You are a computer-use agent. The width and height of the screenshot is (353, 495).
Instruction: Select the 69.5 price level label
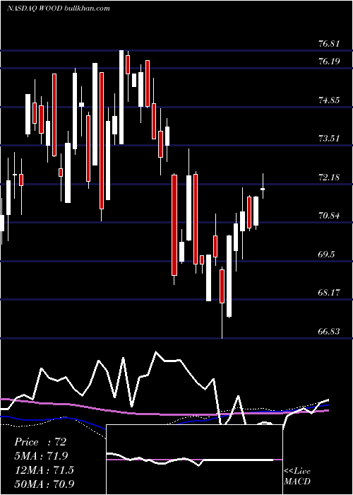pyautogui.click(x=326, y=255)
